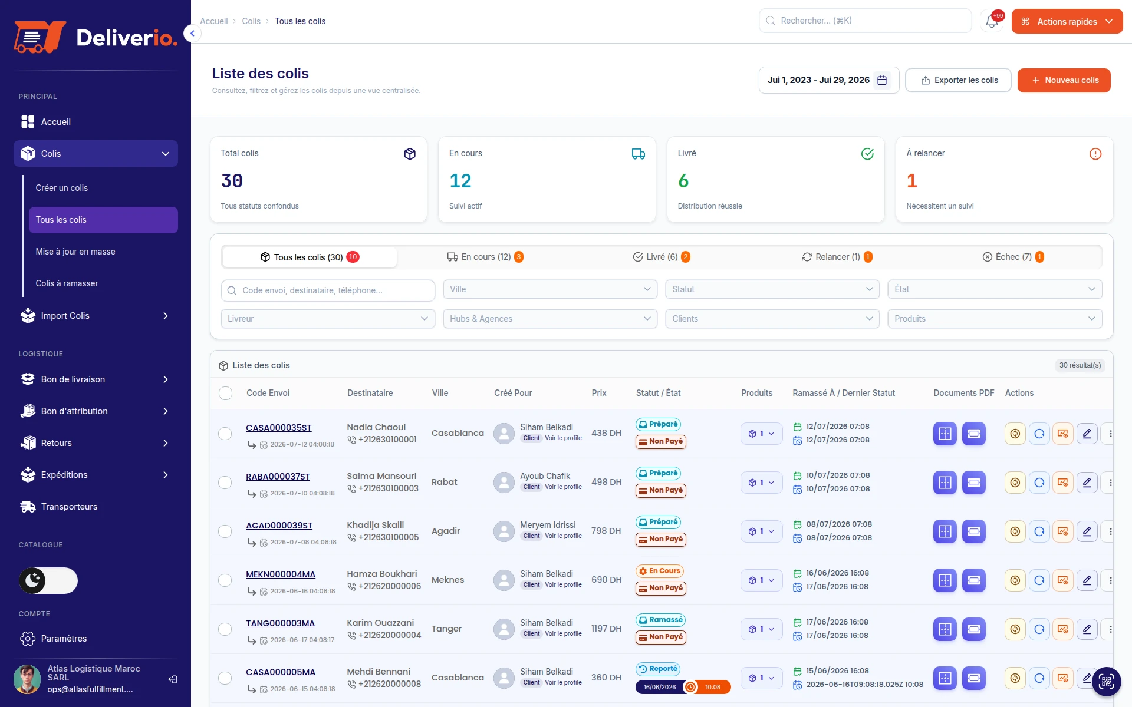The height and width of the screenshot is (707, 1132).
Task: Open the three-dot menu for TANG000003MA
Action: [x=1110, y=629]
